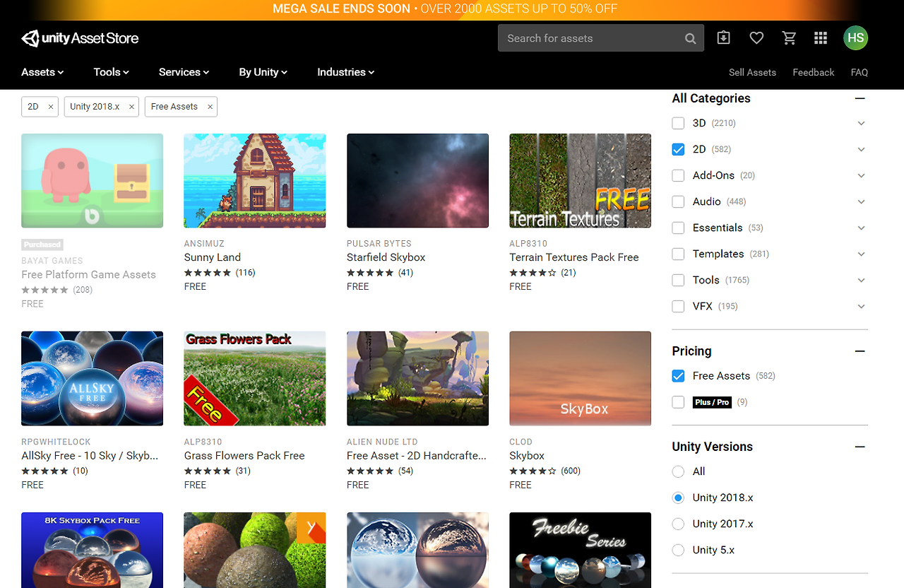Open the CLOD Skybox thumbnail

(x=580, y=379)
